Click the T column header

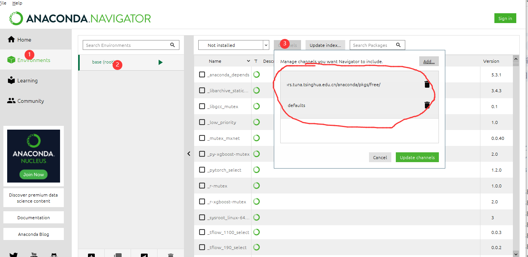(256, 61)
